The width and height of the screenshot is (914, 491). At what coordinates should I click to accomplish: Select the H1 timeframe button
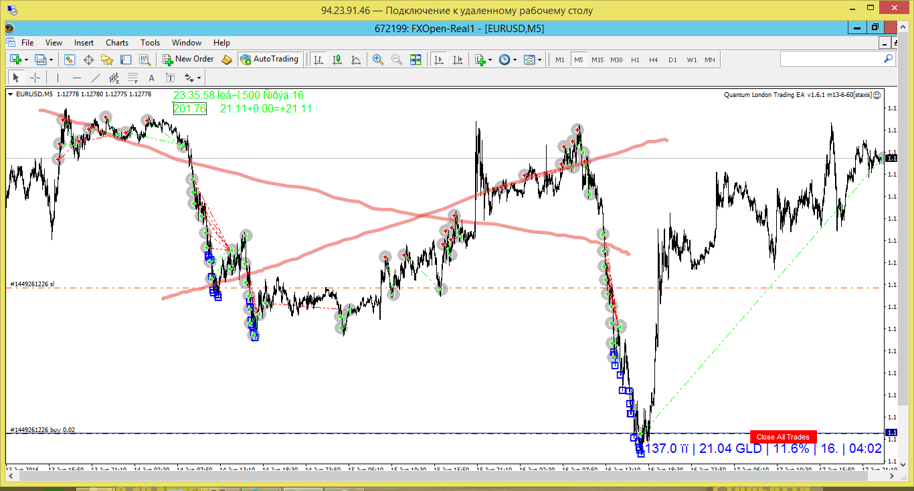point(635,60)
